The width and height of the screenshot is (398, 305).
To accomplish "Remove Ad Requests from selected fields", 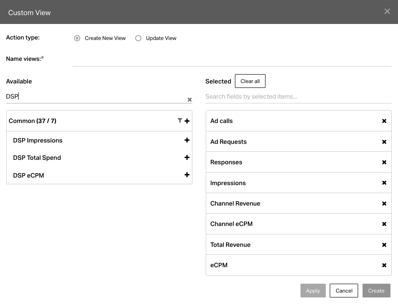I will pos(384,142).
